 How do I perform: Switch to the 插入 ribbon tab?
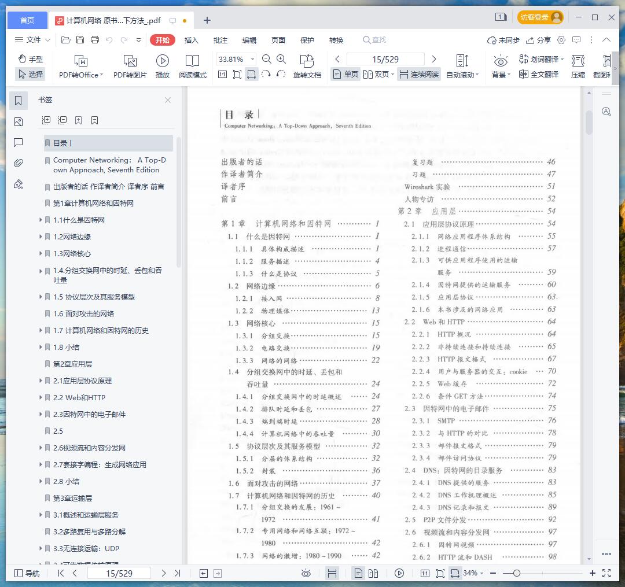[x=192, y=40]
